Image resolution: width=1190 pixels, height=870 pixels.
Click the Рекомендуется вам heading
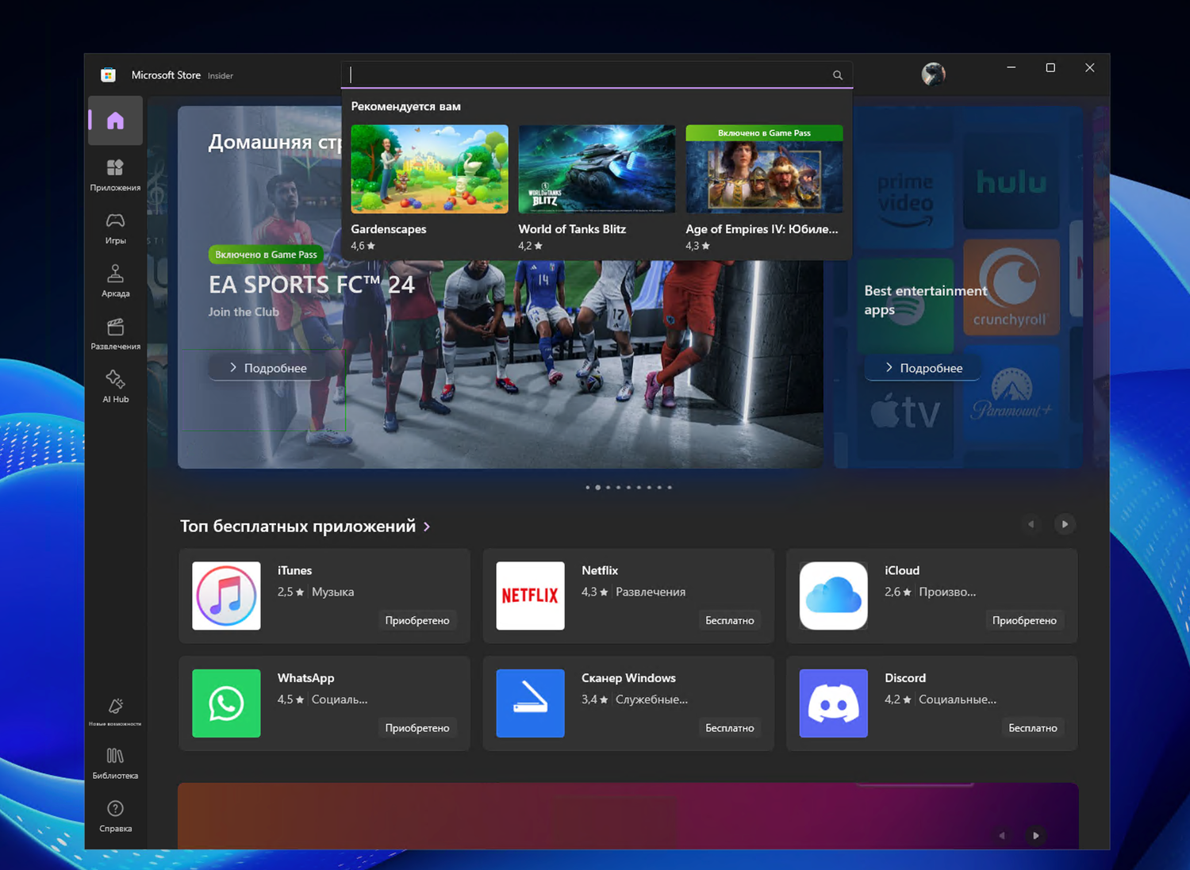pyautogui.click(x=405, y=106)
